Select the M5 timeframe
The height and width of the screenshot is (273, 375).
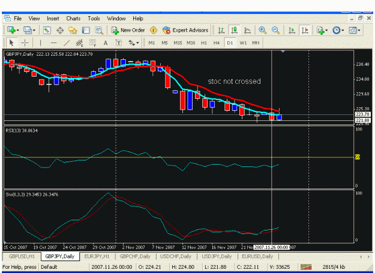[164, 43]
